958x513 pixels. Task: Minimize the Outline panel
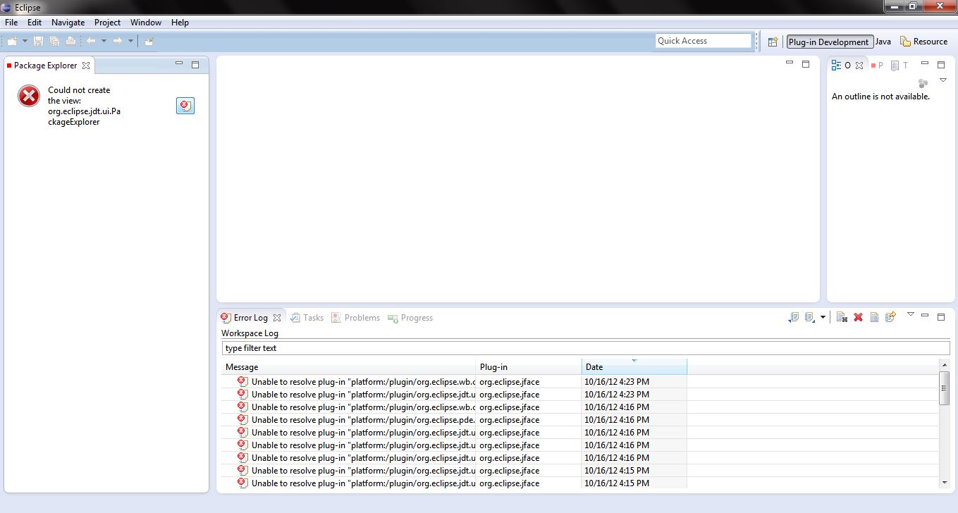point(925,64)
